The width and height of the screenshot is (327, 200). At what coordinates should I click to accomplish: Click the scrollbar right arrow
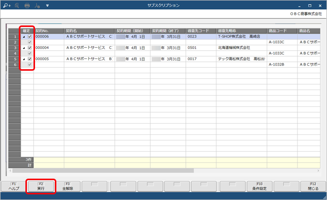pyautogui.click(x=318, y=171)
